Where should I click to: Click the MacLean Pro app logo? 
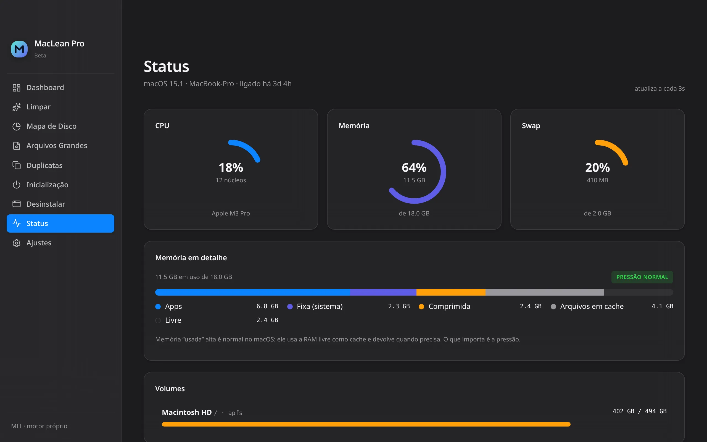click(19, 49)
